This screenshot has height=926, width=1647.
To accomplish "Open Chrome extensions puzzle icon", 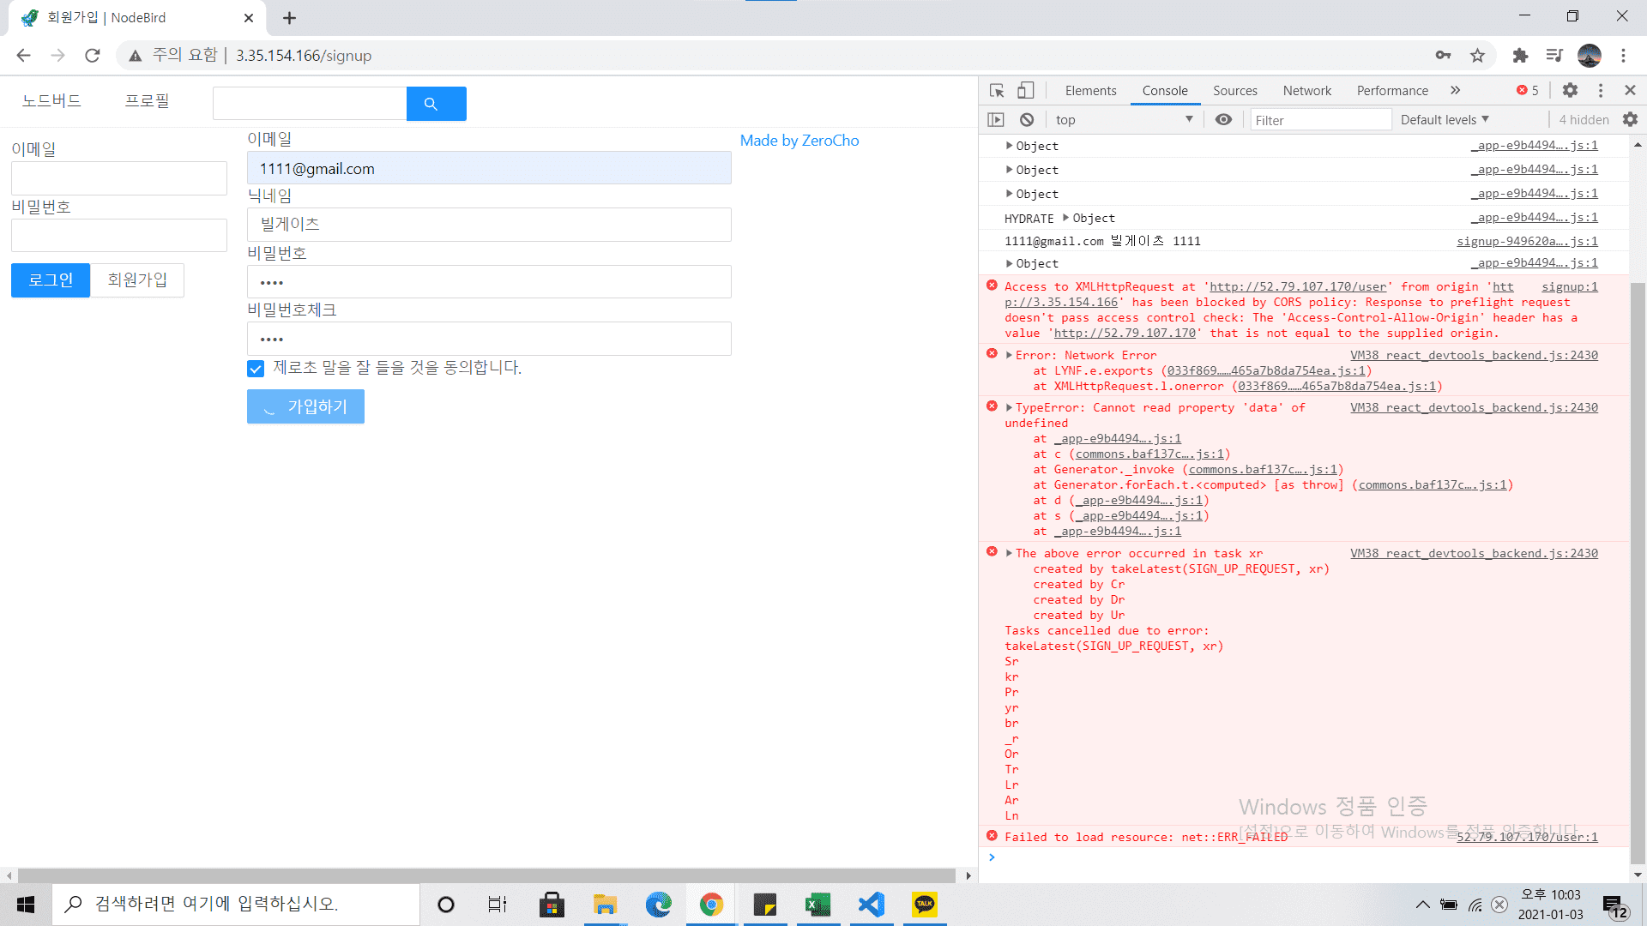I will 1520,56.
